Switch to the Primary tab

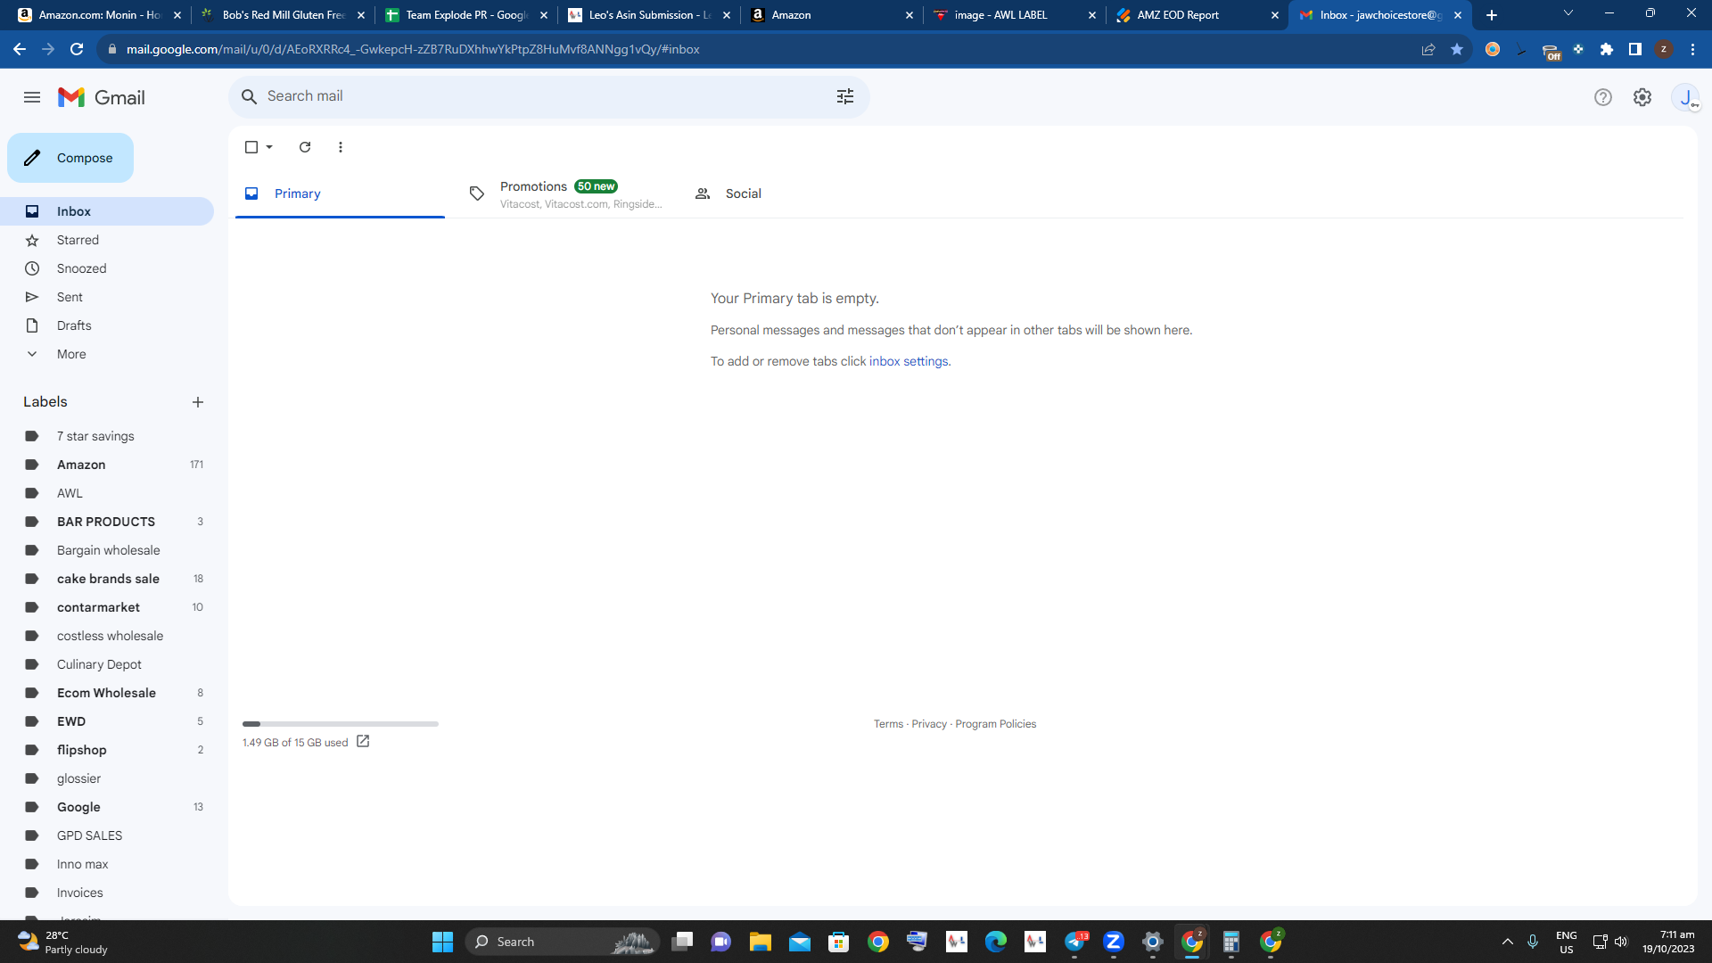coord(340,193)
